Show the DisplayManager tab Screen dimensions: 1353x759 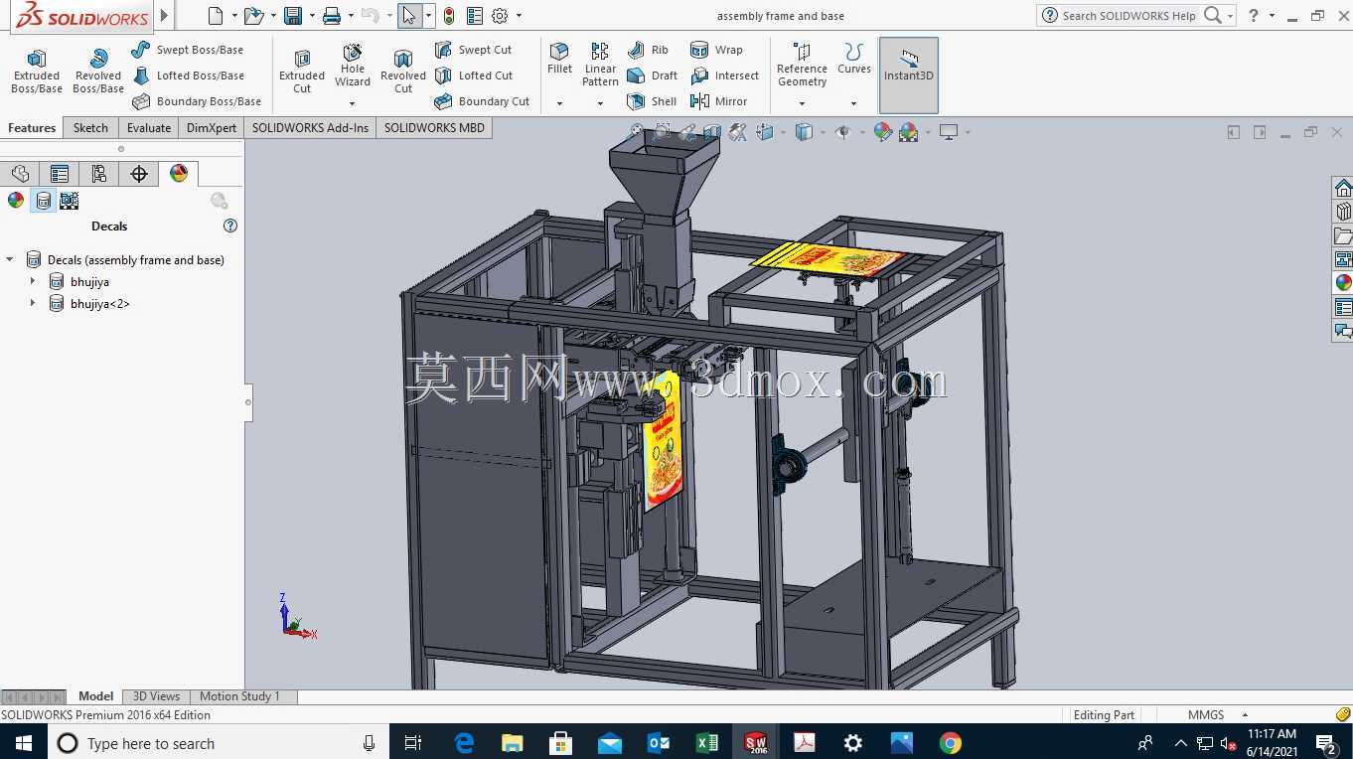(x=179, y=174)
